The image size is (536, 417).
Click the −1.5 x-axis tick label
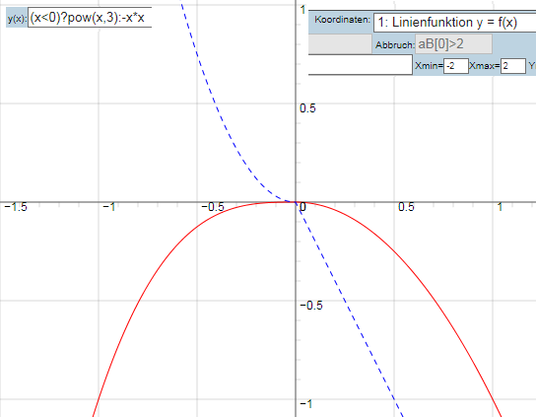tap(16, 207)
